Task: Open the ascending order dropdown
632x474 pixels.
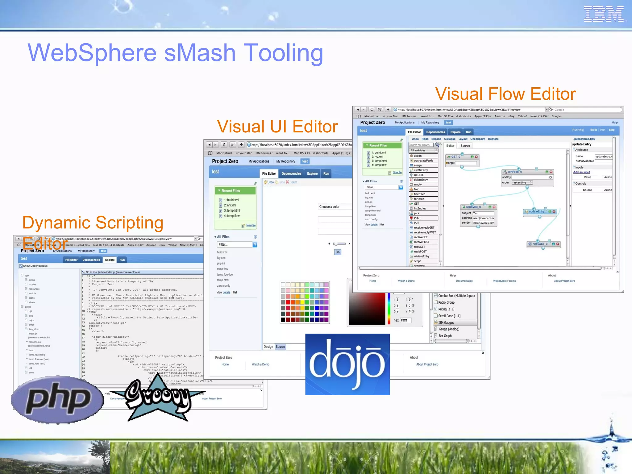Action: pos(522,182)
